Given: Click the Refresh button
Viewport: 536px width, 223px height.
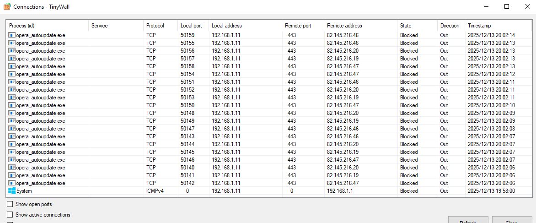Looking at the screenshot, I should pos(468,220).
